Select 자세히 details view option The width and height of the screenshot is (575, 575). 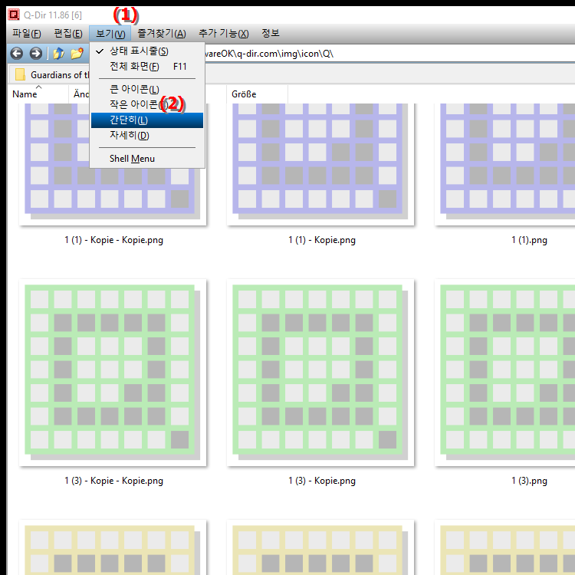coord(130,136)
